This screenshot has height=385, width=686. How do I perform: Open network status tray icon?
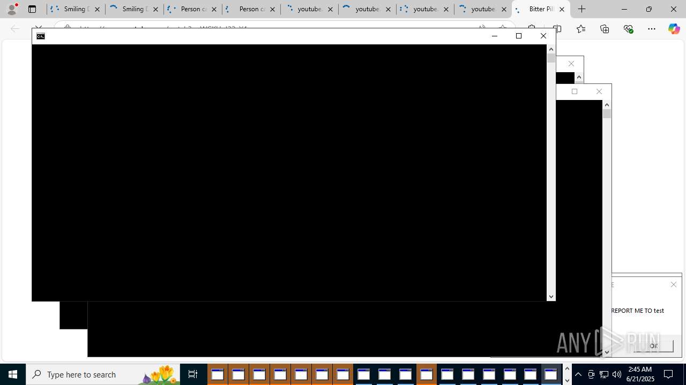pos(604,374)
